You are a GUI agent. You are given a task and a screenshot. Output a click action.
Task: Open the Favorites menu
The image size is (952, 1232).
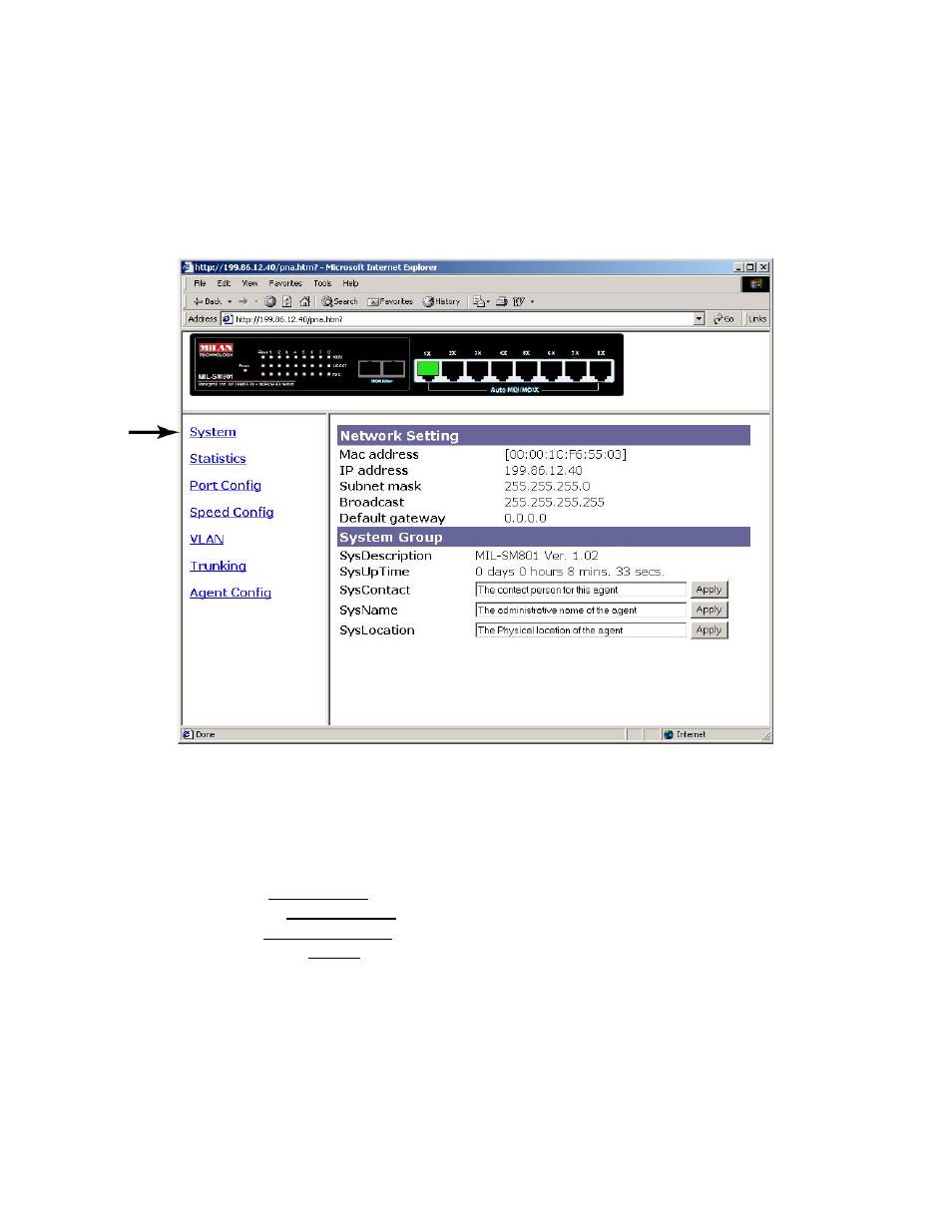click(285, 283)
